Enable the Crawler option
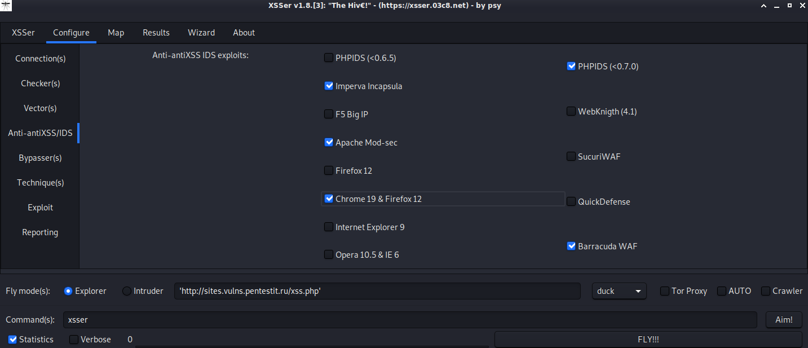The image size is (808, 348). pos(766,291)
